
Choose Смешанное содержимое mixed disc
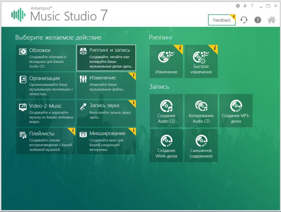click(x=201, y=146)
